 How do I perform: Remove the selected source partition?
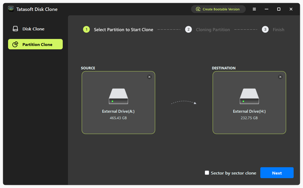tap(149, 77)
